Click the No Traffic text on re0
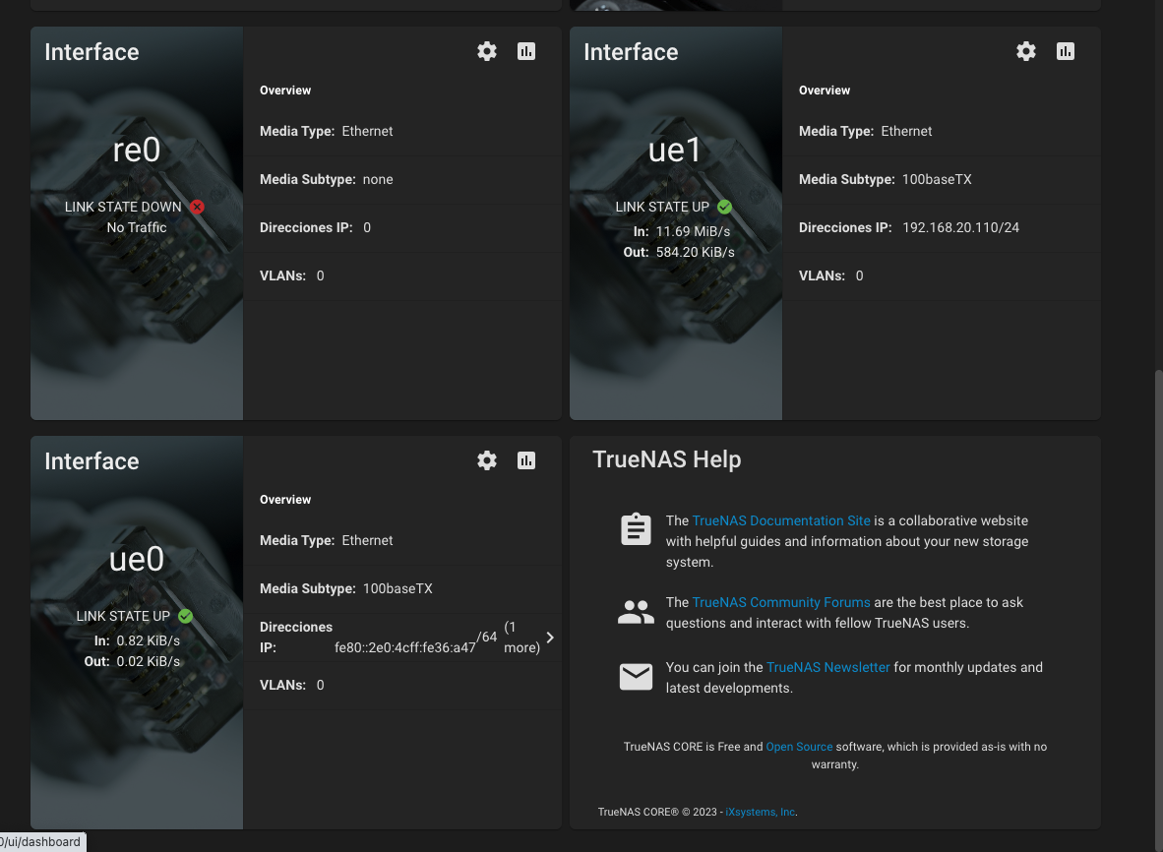Image resolution: width=1163 pixels, height=852 pixels. pos(137,227)
